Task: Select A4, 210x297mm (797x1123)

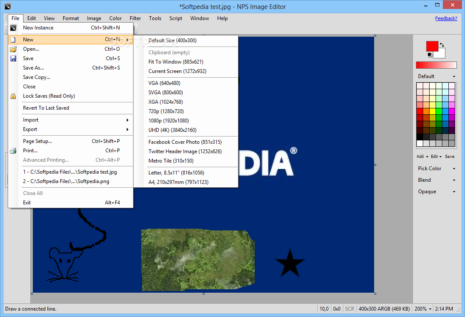Action: [x=186, y=182]
